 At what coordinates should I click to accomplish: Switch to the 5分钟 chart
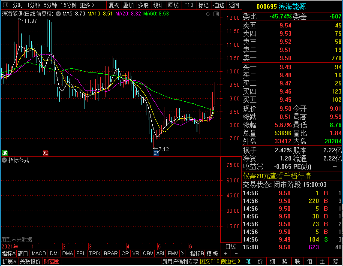pos(50,5)
